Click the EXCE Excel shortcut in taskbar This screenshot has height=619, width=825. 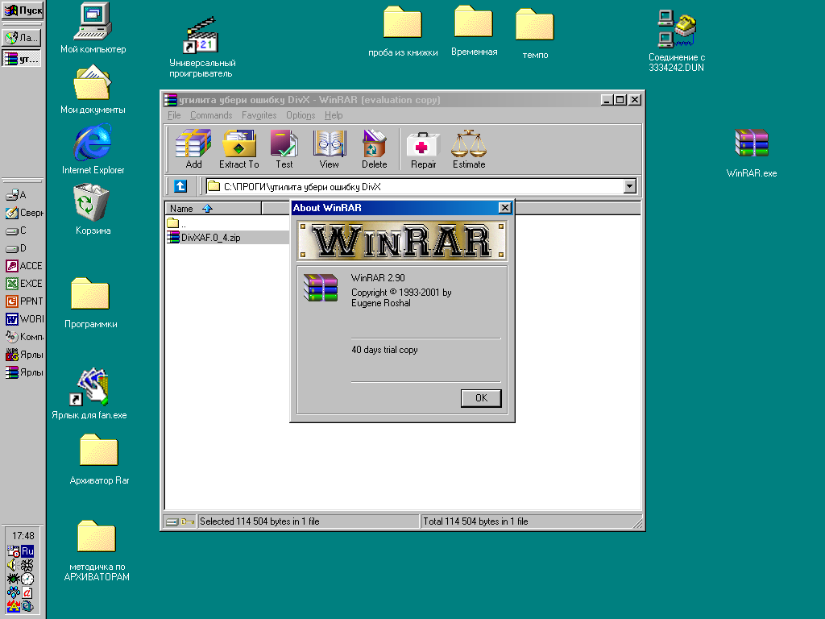pos(23,284)
